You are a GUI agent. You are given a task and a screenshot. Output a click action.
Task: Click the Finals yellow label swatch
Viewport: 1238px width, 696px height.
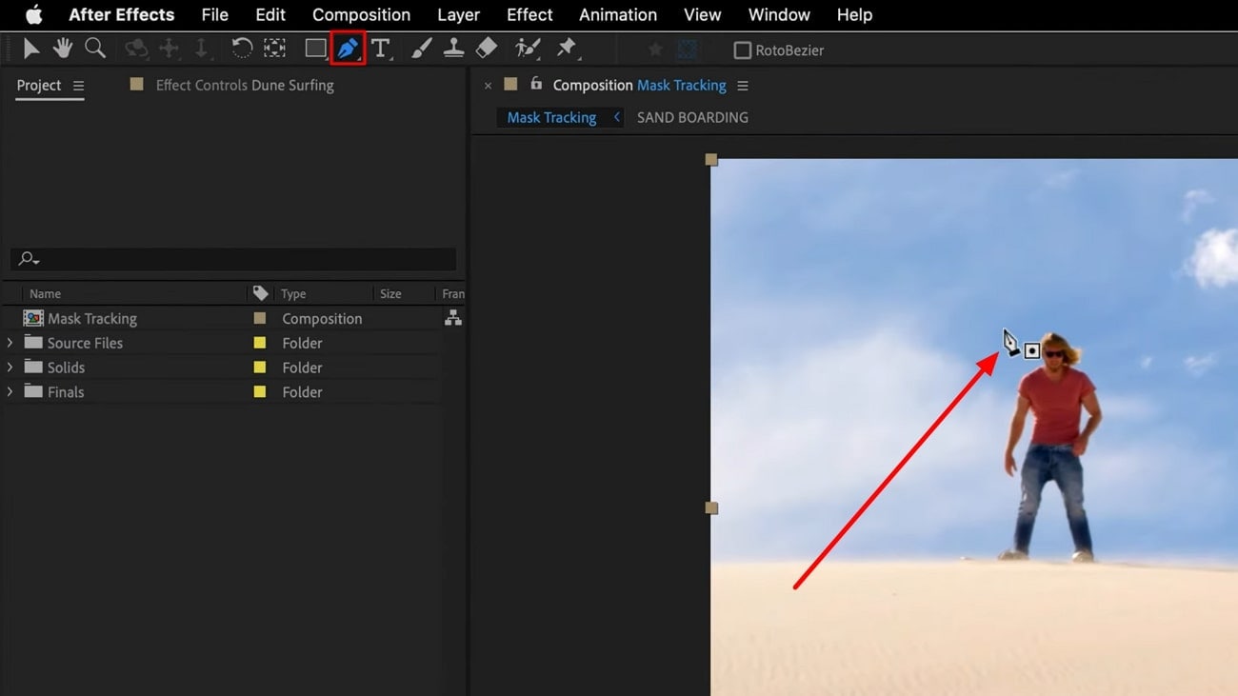(259, 392)
